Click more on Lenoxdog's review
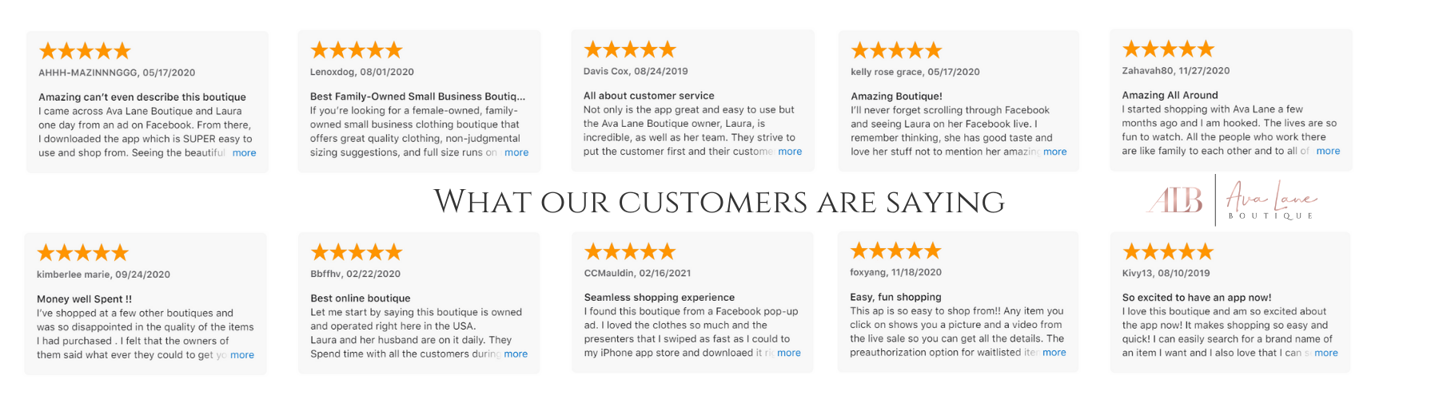Screen dimensions: 1439x399 [516, 152]
